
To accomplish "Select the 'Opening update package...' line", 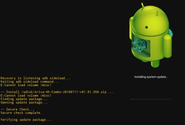I will pyautogui.click(x=24, y=102).
